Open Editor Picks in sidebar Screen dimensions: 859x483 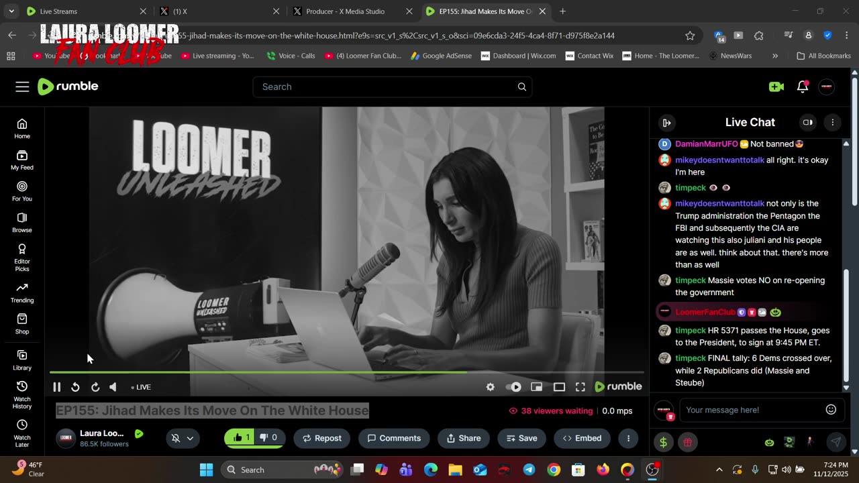click(x=22, y=256)
